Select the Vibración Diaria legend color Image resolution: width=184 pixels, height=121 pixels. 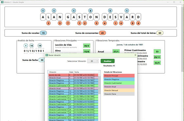[119, 94]
